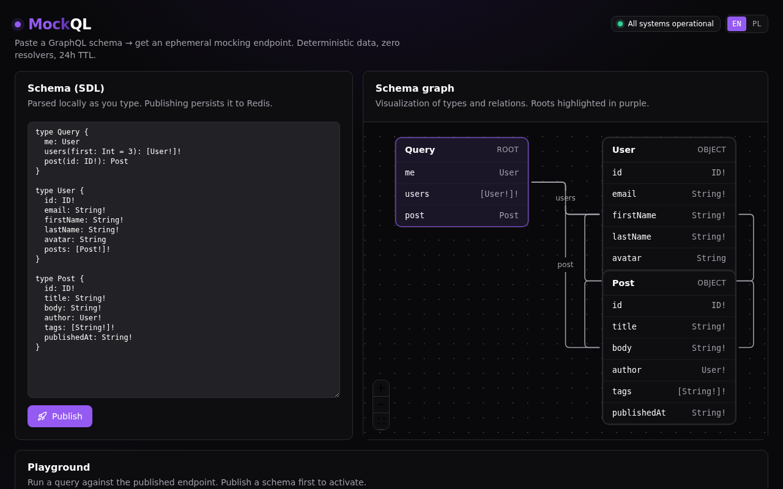Viewport: 783px width, 489px height.
Task: Click the 'users' field row in Query node
Action: [x=462, y=194]
